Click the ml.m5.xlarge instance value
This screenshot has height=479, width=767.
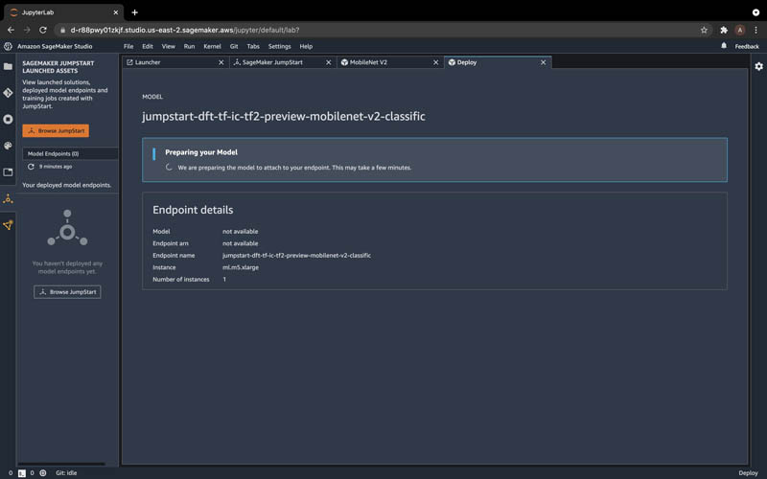coord(241,267)
